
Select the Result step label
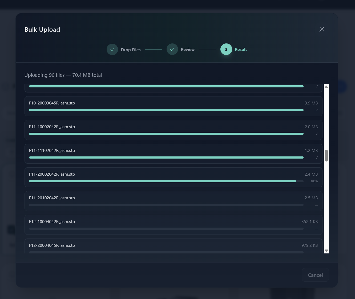[241, 49]
